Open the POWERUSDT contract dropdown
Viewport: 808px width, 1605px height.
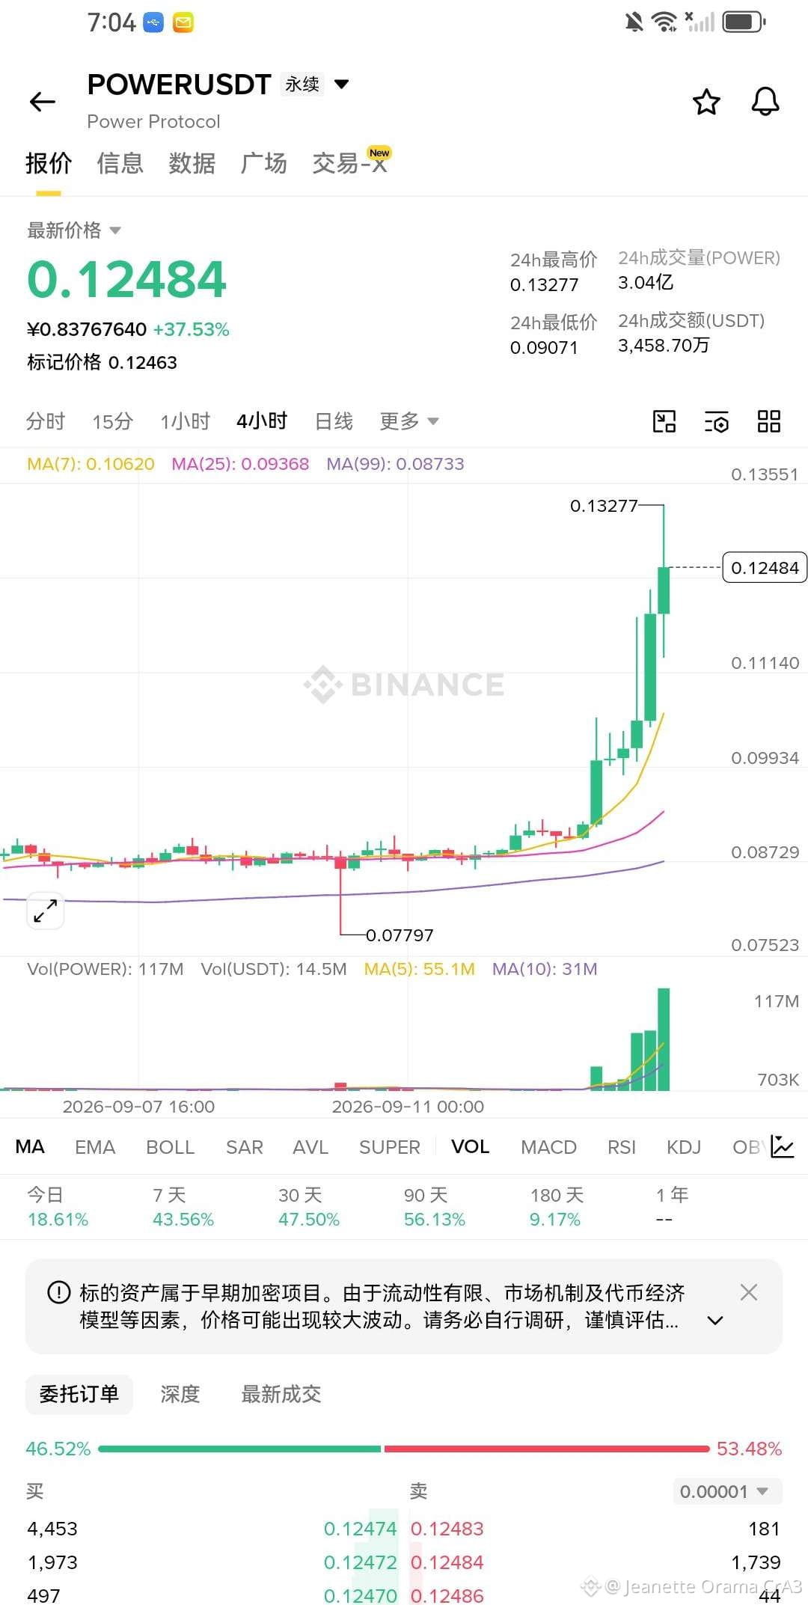341,84
